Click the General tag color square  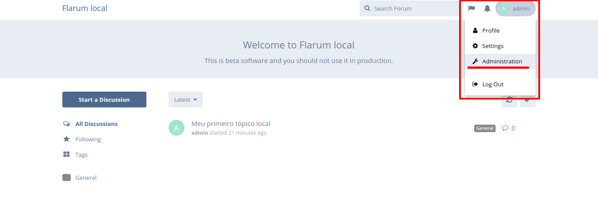66,177
